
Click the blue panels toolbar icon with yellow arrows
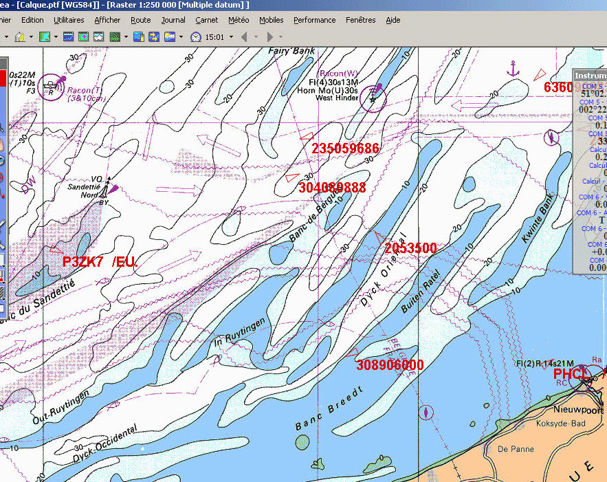pos(153,36)
